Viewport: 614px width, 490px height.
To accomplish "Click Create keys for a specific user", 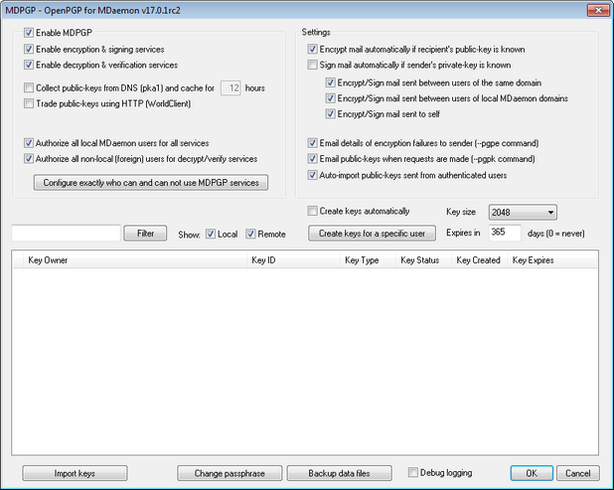I will coord(372,234).
